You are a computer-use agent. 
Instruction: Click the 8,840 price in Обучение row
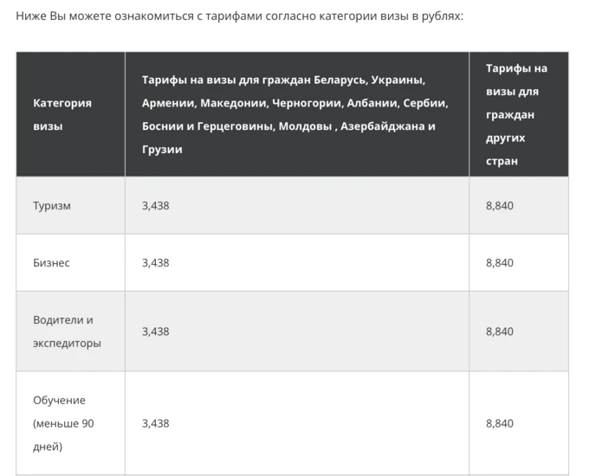tap(500, 423)
